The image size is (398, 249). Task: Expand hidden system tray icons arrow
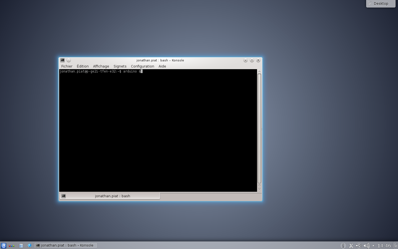pyautogui.click(x=373, y=245)
